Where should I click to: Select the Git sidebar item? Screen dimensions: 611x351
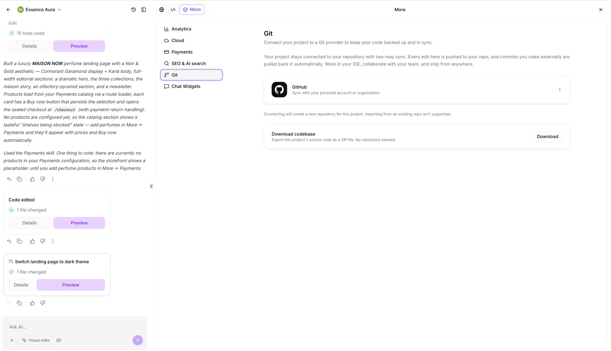[191, 75]
